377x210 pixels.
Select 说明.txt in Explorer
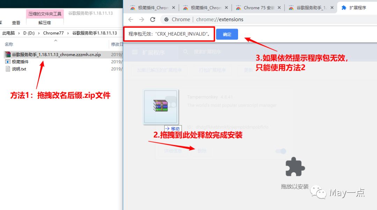click(19, 69)
